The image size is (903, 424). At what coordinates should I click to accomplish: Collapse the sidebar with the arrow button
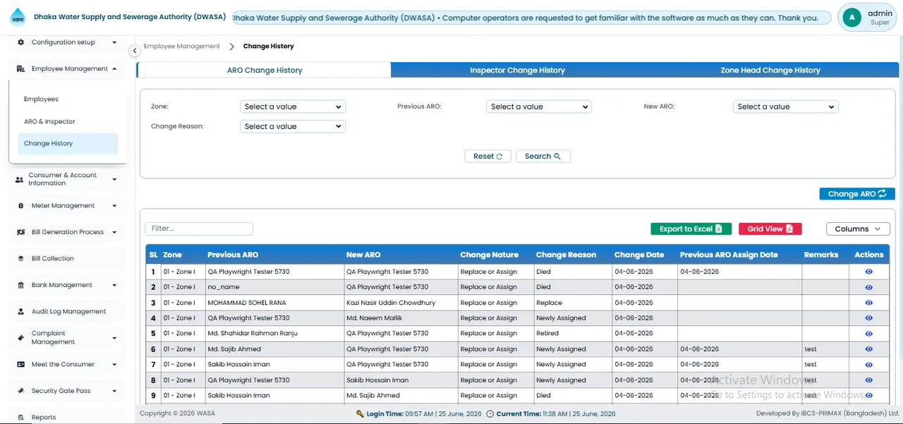[135, 51]
